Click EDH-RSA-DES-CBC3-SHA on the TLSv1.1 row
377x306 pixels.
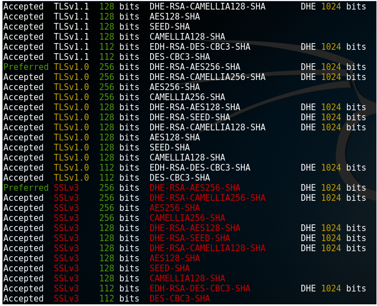200,47
